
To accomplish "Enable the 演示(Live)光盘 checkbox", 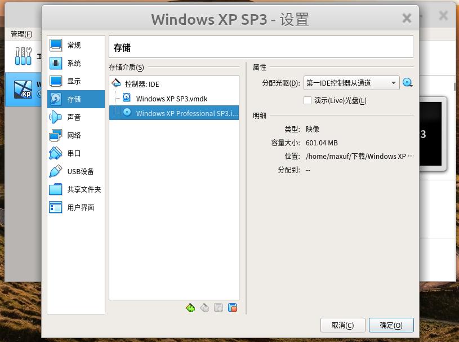I will click(308, 100).
